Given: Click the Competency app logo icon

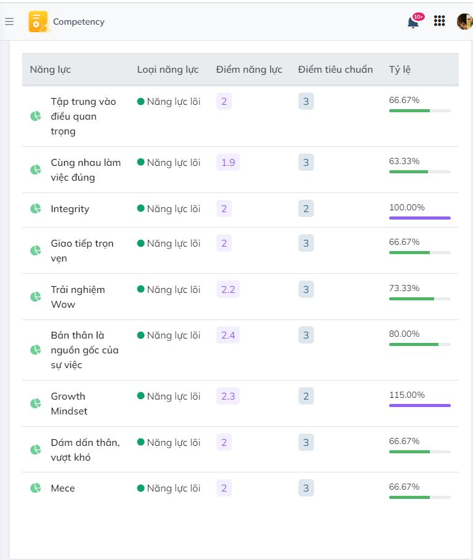Looking at the screenshot, I should pos(38,22).
